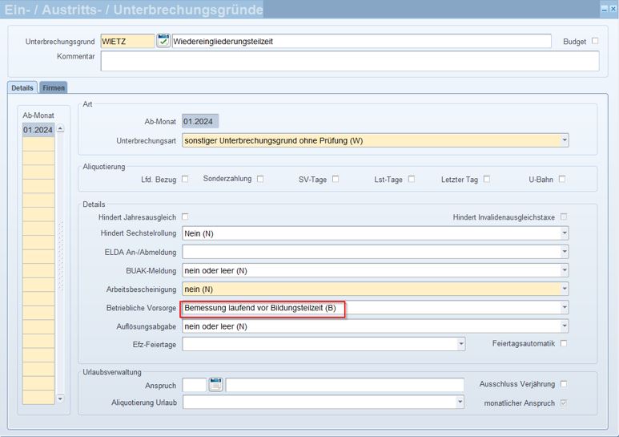Close the Unterbrechungsgründe window
The width and height of the screenshot is (619, 437).
tap(613, 9)
